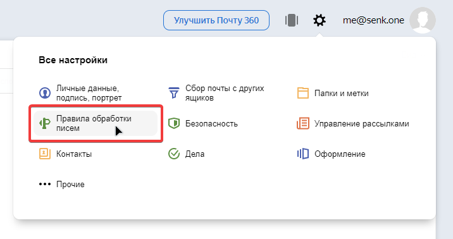Click the green checkmark tasks icon
This screenshot has height=239, width=453.
click(174, 154)
